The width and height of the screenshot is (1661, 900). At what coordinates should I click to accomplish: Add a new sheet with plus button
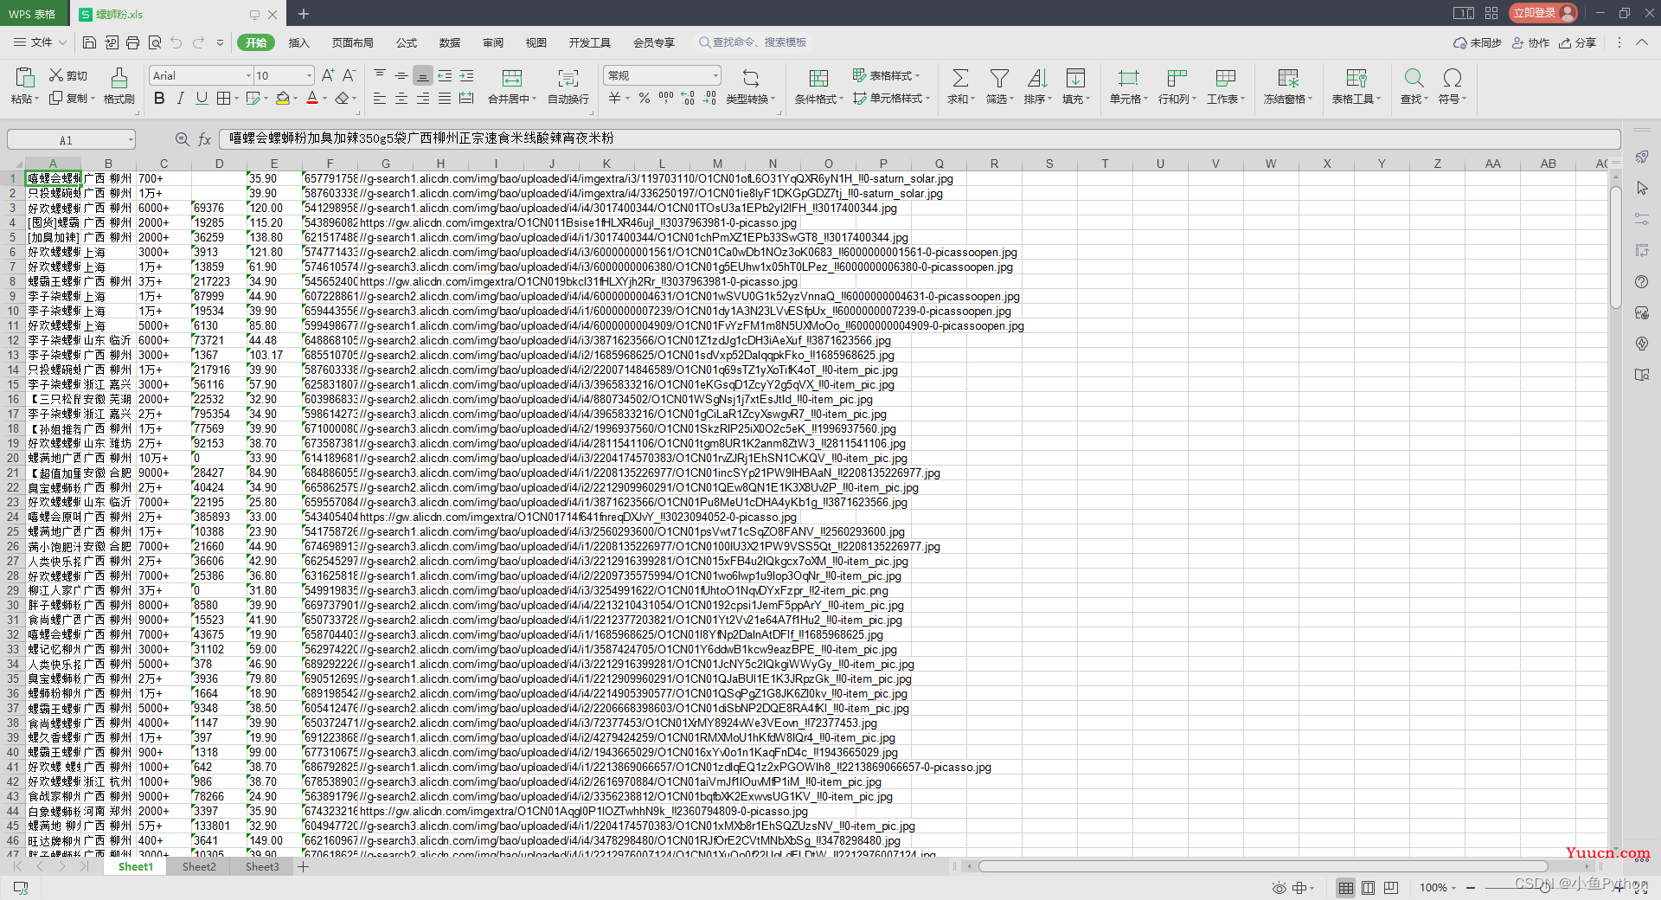point(304,866)
